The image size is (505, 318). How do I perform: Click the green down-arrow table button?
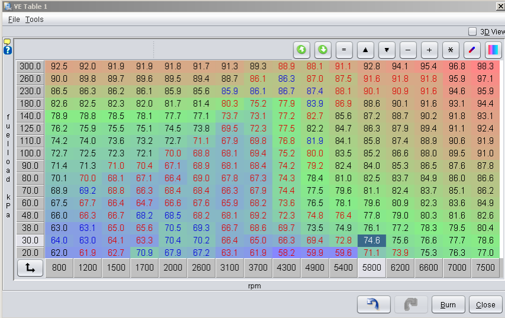click(323, 50)
